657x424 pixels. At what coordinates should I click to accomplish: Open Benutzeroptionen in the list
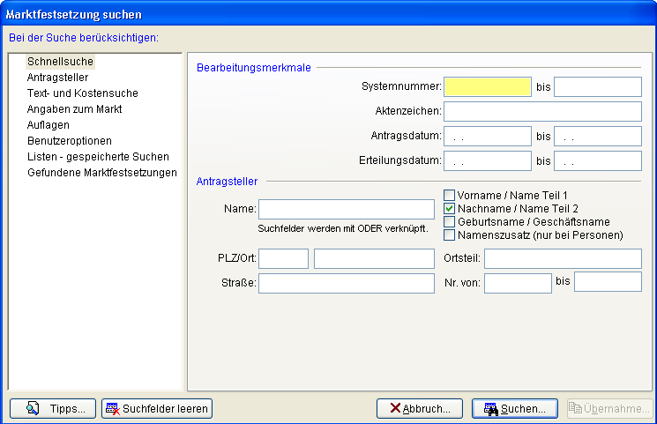click(x=69, y=141)
